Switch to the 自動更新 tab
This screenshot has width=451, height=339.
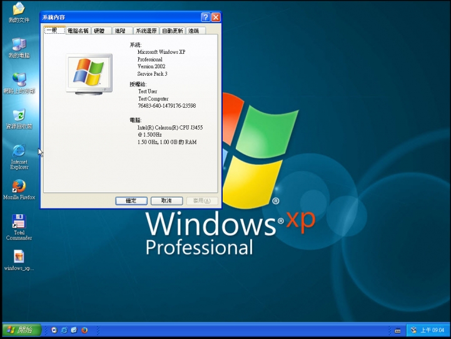click(x=173, y=31)
